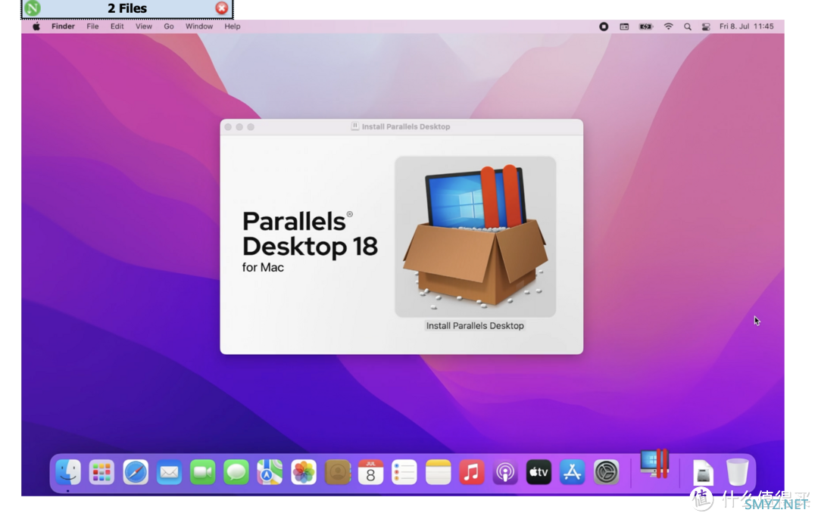Open the Trash in the Dock
The width and height of the screenshot is (818, 519).
[x=737, y=472]
